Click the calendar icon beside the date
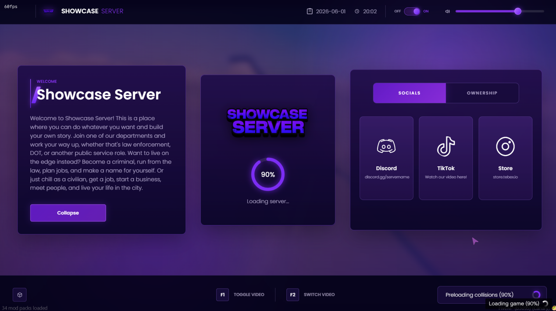The height and width of the screenshot is (311, 556). coord(310,11)
